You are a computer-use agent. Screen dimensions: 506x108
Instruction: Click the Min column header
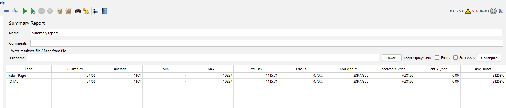[x=165, y=69]
